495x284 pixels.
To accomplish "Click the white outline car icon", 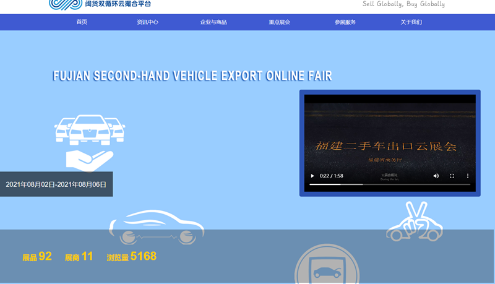I will pos(157,228).
